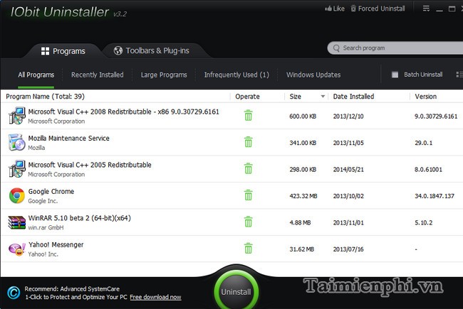The image size is (463, 309).
Task: Click the 600.00 KB size value
Action: [303, 116]
